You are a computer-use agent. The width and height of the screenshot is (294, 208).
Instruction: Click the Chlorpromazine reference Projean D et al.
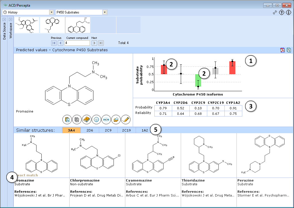pos(97,195)
